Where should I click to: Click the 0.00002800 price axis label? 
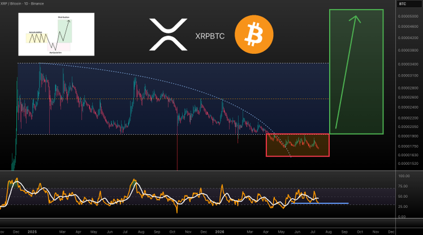408,88
